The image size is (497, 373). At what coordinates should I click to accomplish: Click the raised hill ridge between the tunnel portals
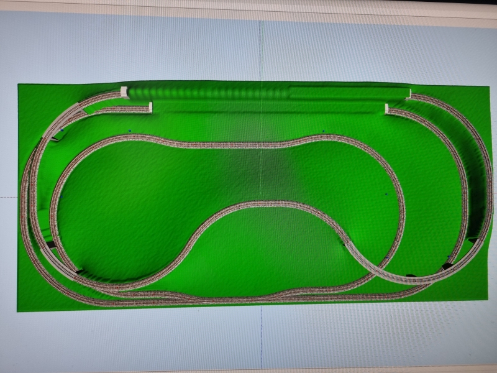[261, 94]
